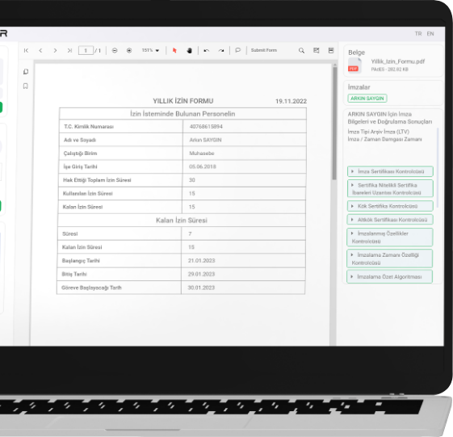The height and width of the screenshot is (437, 453).
Task: Open the search magnifier tool
Action: click(x=301, y=51)
